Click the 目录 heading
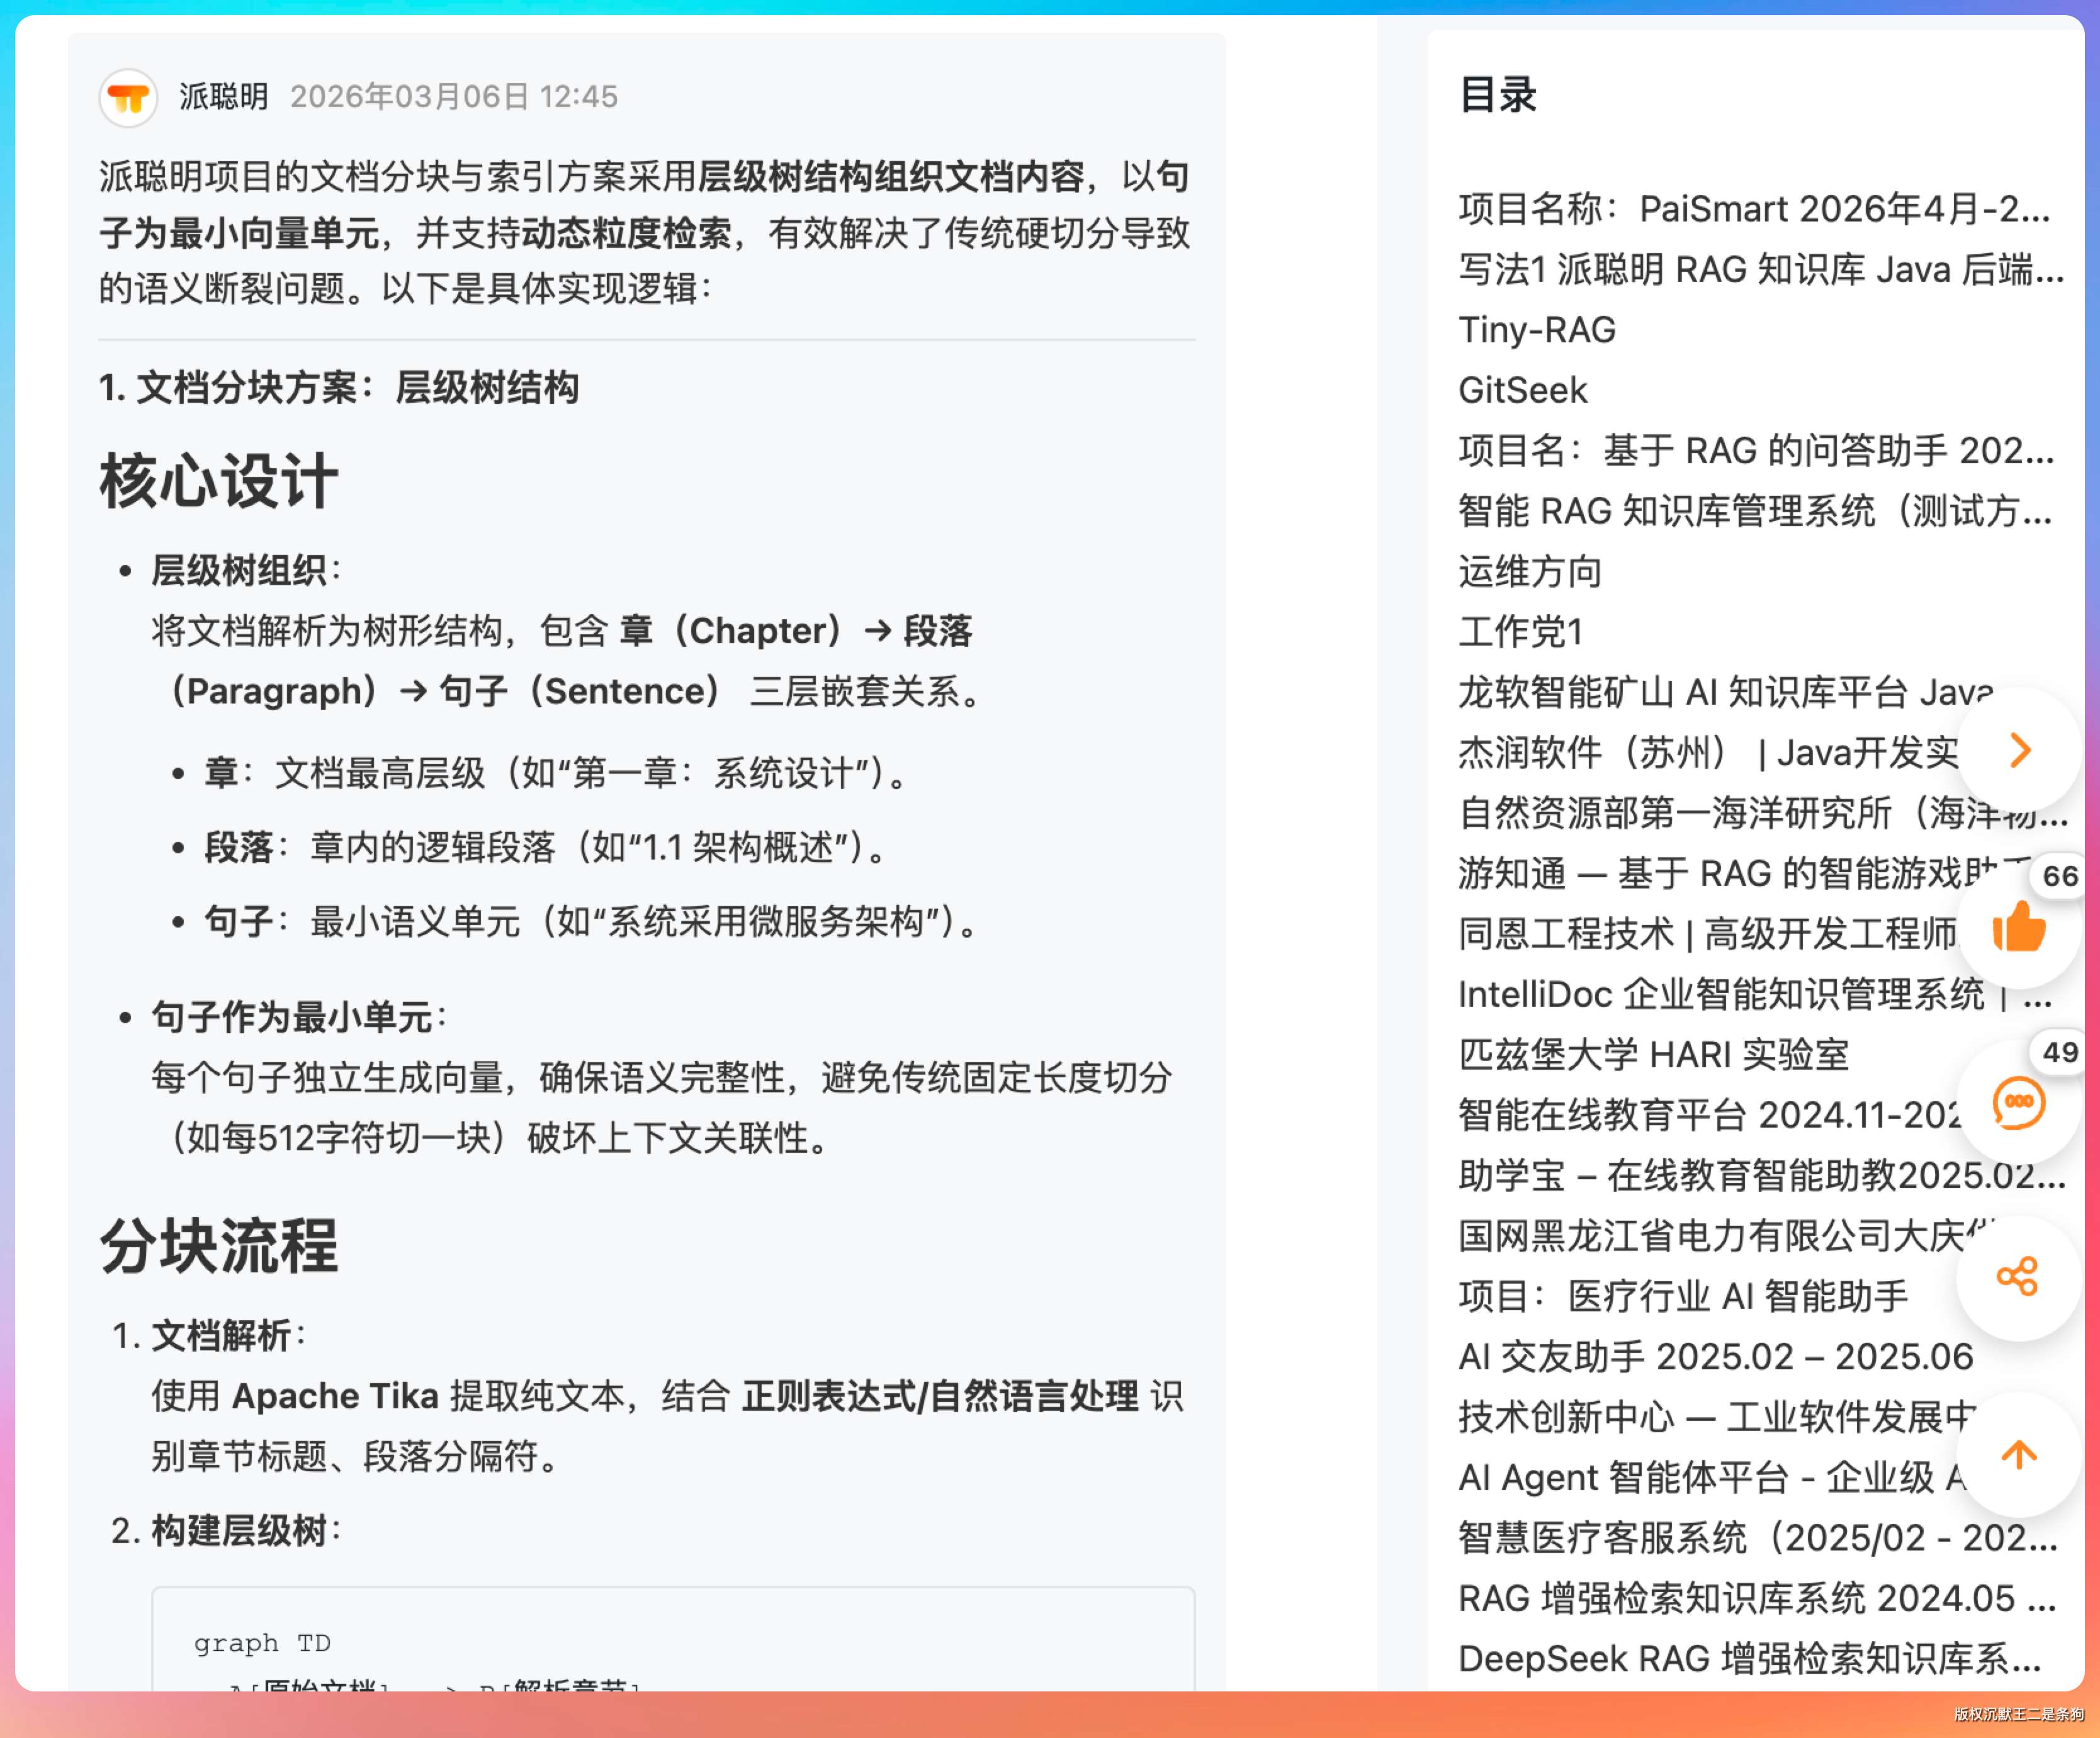This screenshot has height=1738, width=2100. coord(1497,95)
